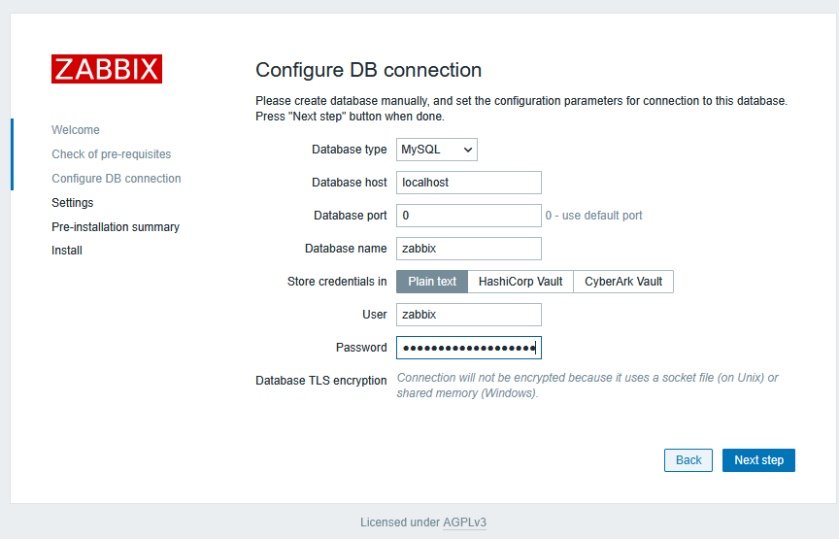Choose CyberArk Vault option

pyautogui.click(x=623, y=282)
